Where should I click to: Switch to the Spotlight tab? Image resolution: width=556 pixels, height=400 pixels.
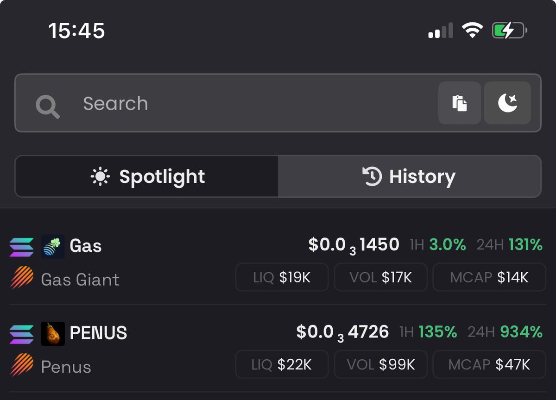click(x=147, y=176)
